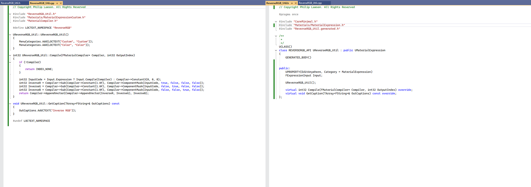Viewport: 531px width, 187px height.
Task: Click the "ReverseRGB" namespace string literal
Action: tap(62, 28)
